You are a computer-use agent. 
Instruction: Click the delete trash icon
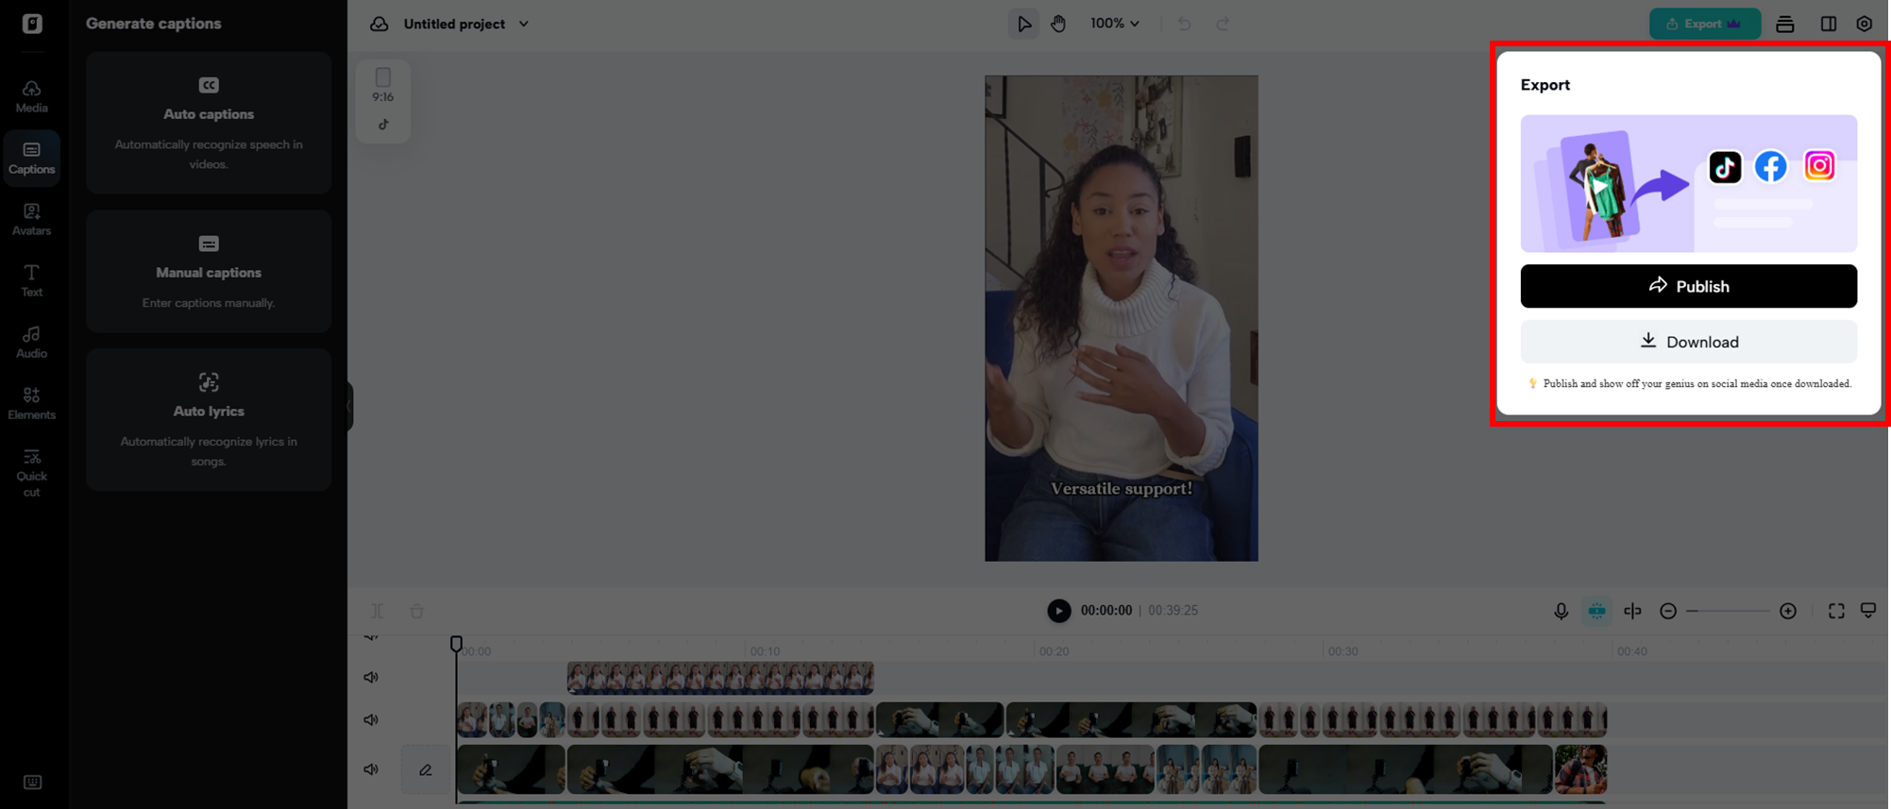point(416,611)
